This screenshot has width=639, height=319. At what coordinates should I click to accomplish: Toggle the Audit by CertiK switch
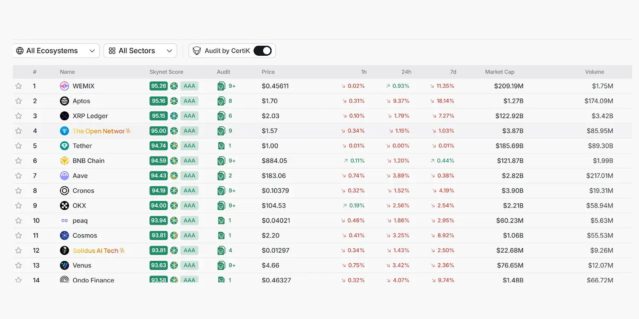pos(262,51)
